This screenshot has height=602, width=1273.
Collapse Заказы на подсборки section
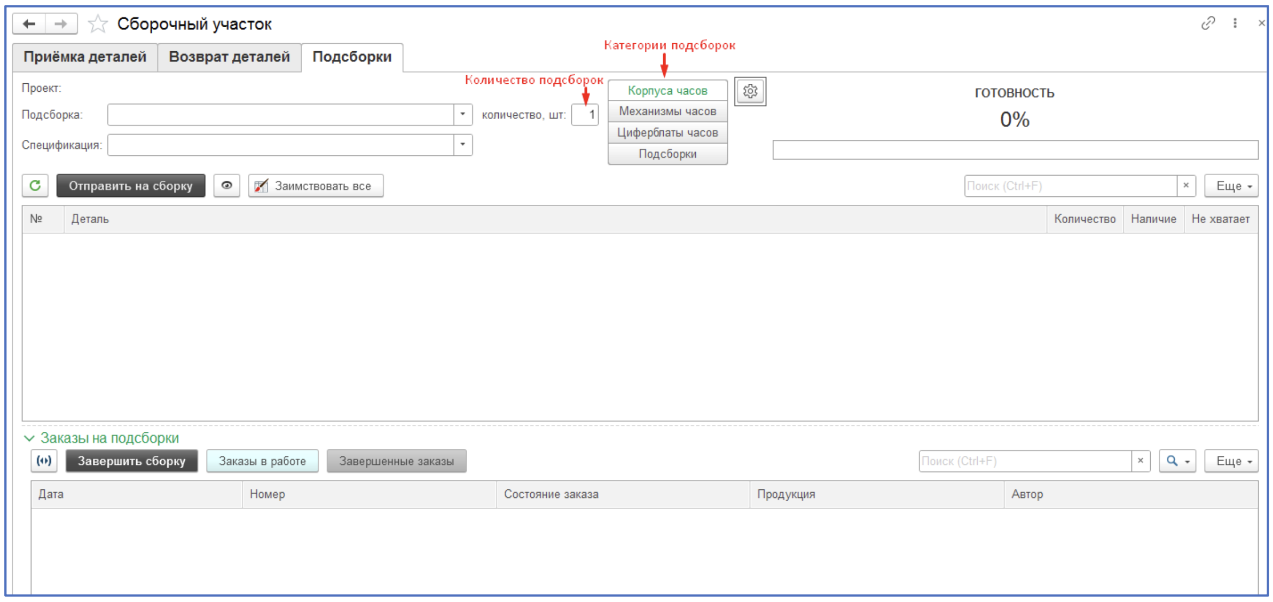coord(29,438)
